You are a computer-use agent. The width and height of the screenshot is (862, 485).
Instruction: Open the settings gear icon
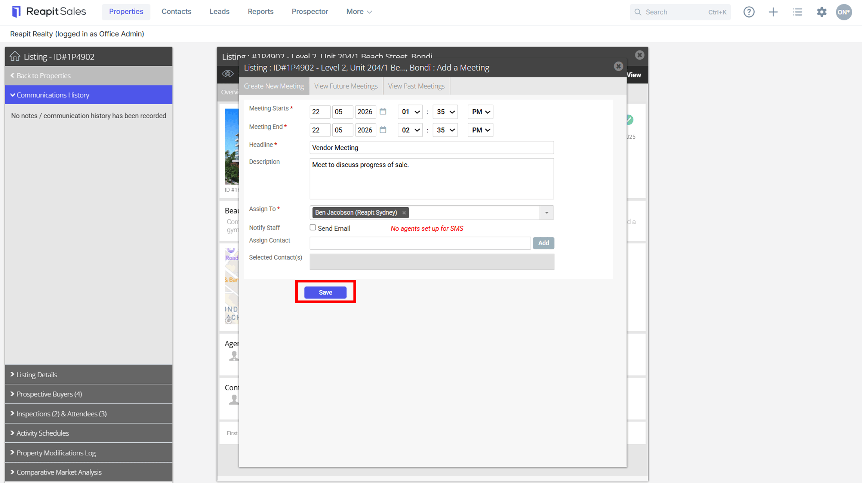click(822, 12)
